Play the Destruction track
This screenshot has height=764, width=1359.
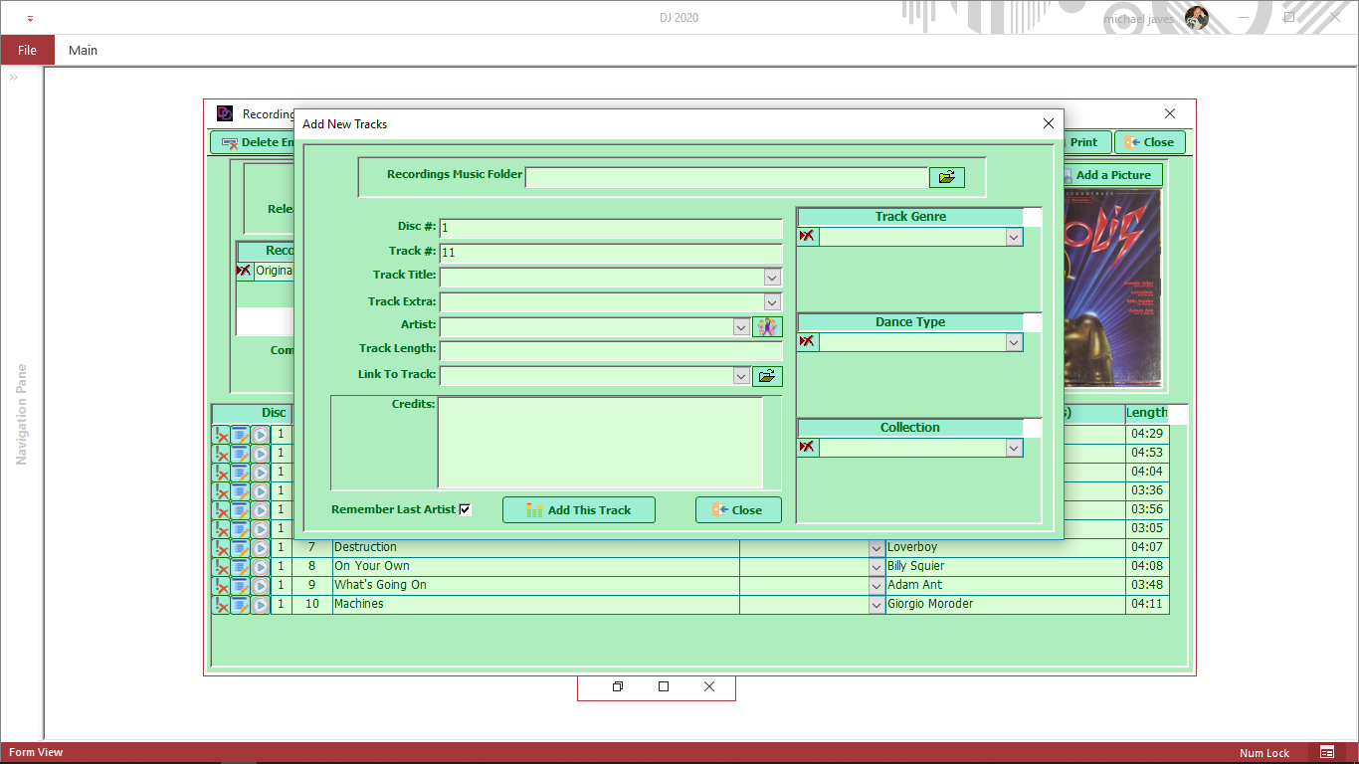[x=260, y=548]
